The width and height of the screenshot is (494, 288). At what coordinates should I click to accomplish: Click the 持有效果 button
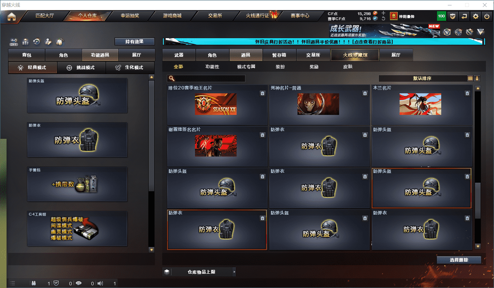[x=134, y=42]
